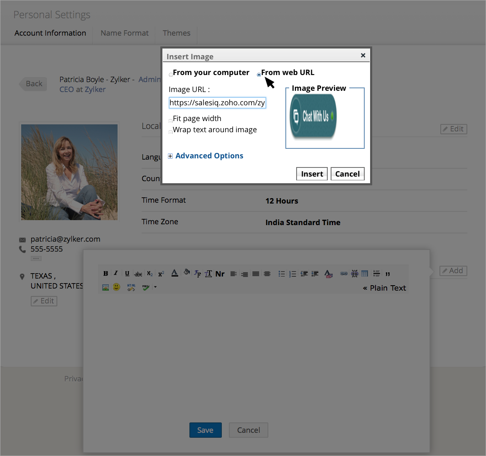Apply bulleted list formatting

[x=282, y=274]
